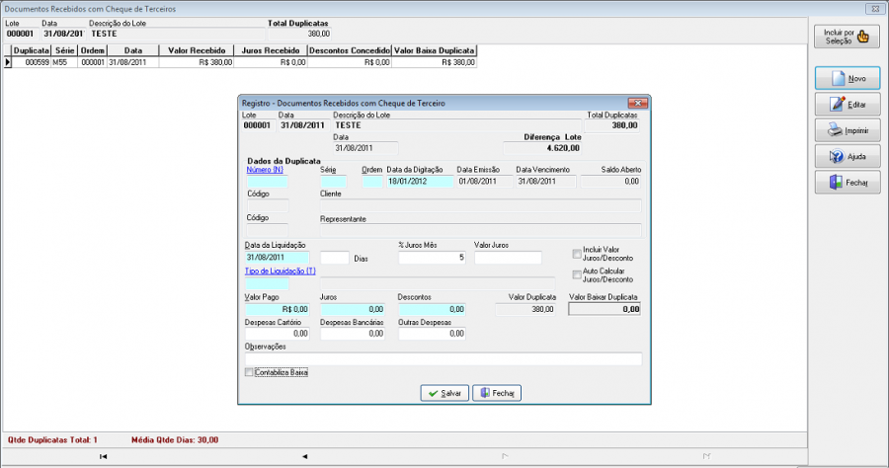Click the Fechar button in the right sidebar
Viewport: 889px width, 468px height.
click(848, 183)
